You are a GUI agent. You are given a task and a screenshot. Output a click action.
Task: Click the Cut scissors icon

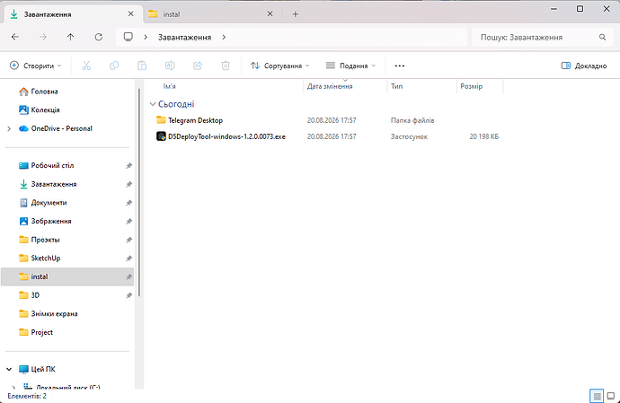click(86, 66)
